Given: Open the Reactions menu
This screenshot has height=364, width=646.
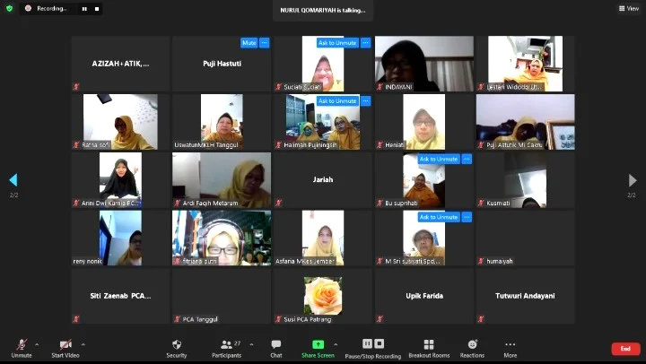Looking at the screenshot, I should pos(472,345).
